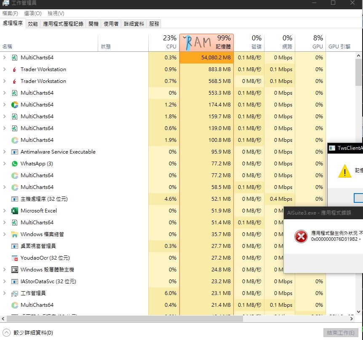
Task: Click the Microsoft Excel icon
Action: (15, 211)
